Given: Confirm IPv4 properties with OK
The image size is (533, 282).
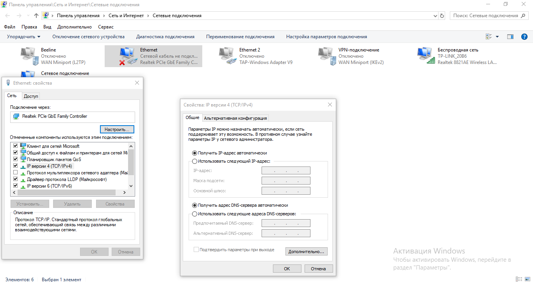Looking at the screenshot, I should 287,269.
